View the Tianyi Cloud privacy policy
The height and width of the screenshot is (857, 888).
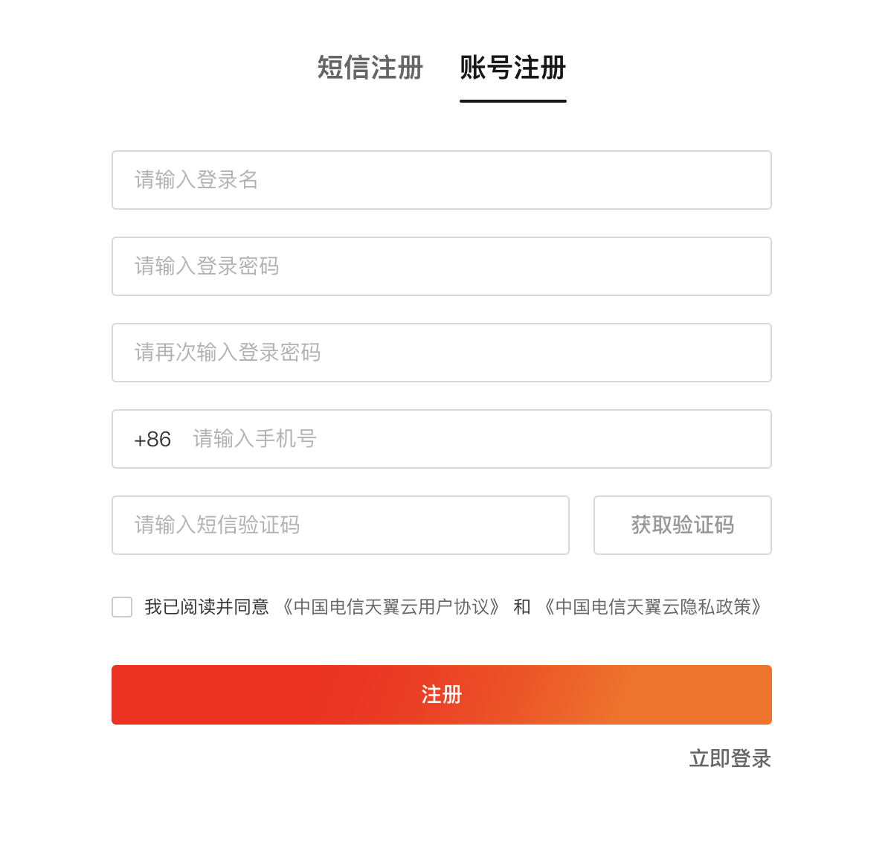(x=652, y=607)
